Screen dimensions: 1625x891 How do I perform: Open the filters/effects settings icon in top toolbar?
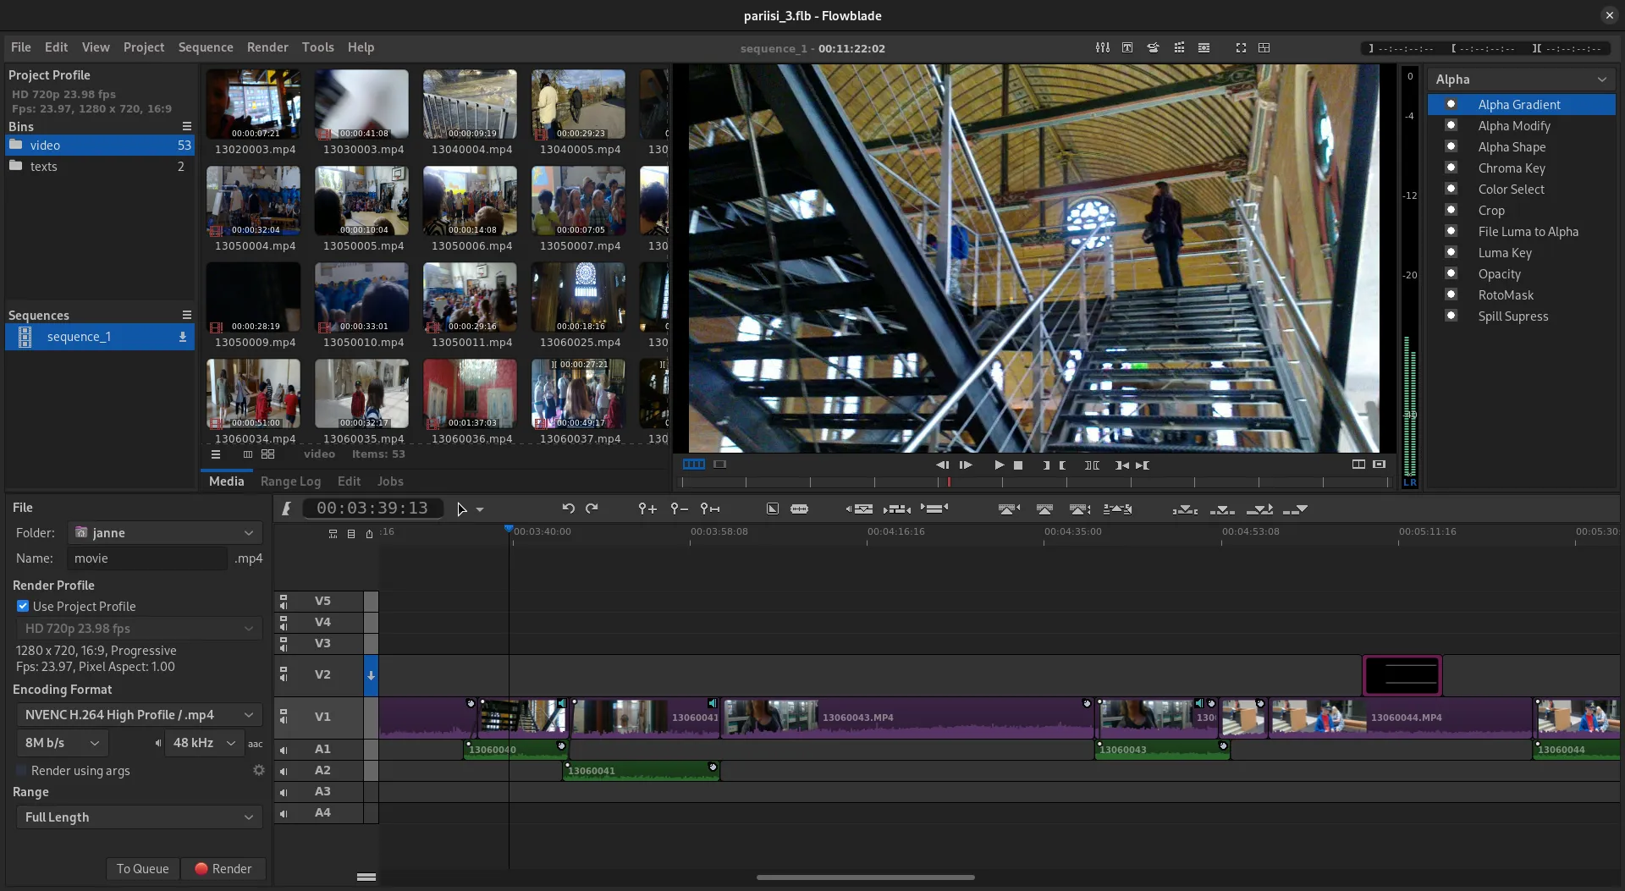click(x=1103, y=48)
